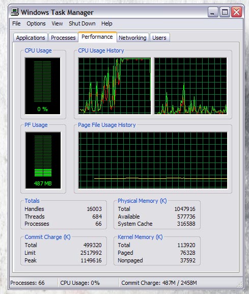Switch to the Users tab

(159, 38)
